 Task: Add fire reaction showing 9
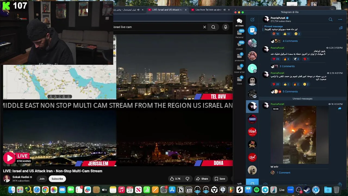287,59
